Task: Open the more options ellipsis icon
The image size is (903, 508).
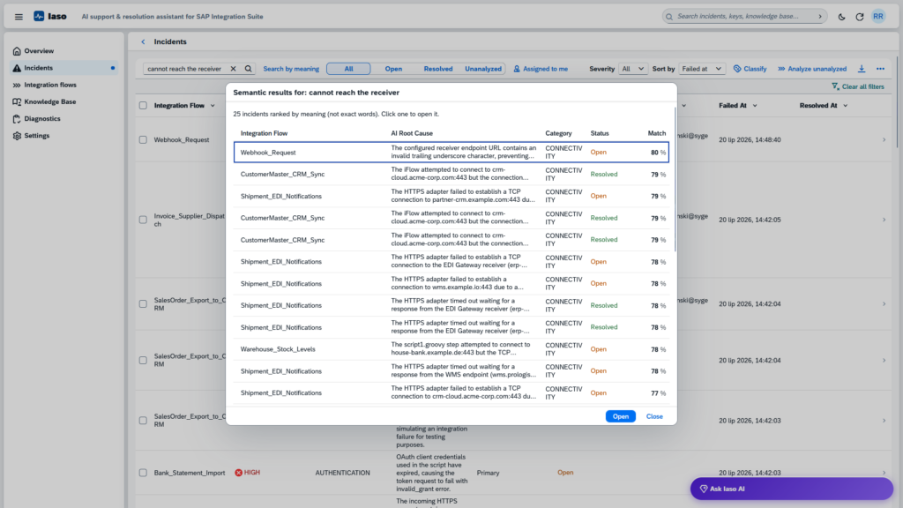Action: [x=881, y=69]
